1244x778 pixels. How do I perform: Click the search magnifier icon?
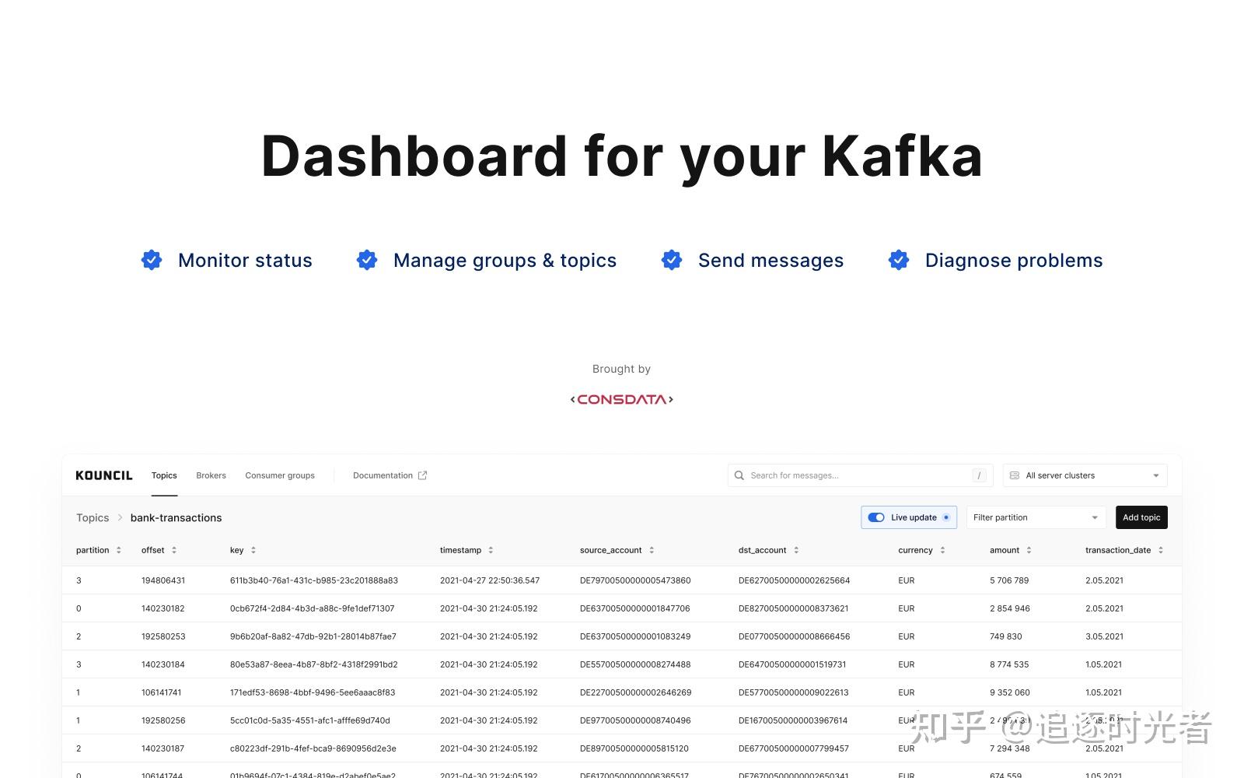[x=739, y=475]
